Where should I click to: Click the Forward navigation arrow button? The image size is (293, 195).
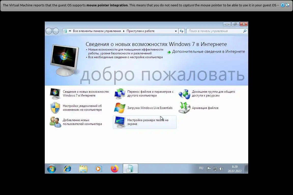click(x=56, y=31)
